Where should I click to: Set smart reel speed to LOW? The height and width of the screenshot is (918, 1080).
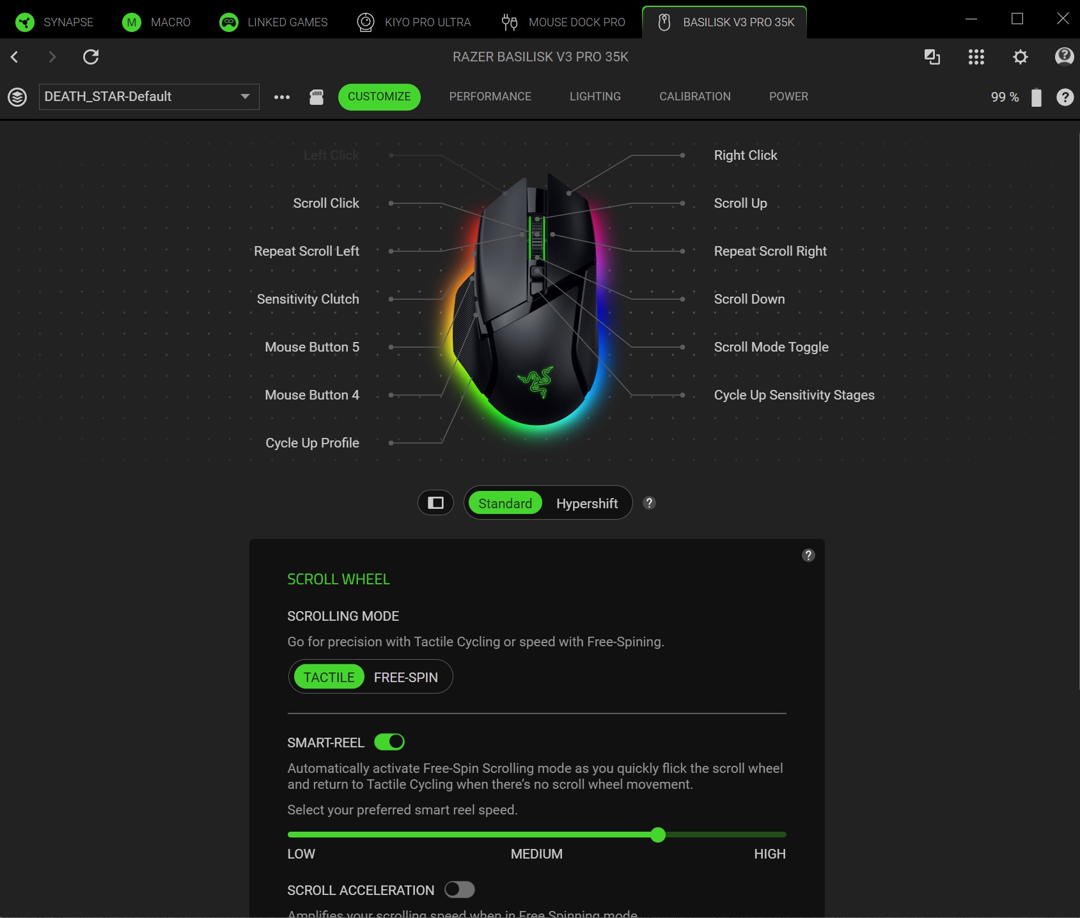pyautogui.click(x=301, y=854)
